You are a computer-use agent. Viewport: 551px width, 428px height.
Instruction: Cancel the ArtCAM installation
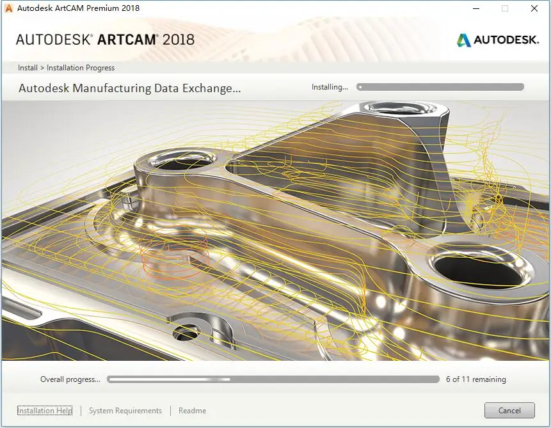[x=509, y=411]
